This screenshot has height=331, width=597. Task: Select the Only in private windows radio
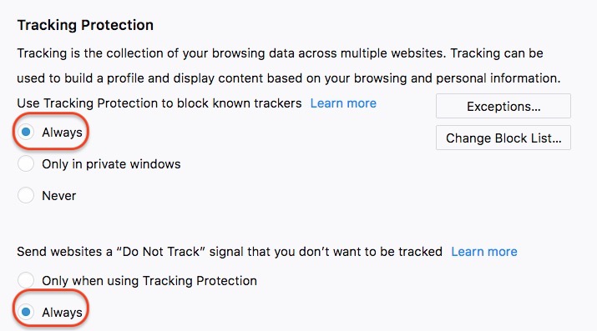(x=26, y=163)
